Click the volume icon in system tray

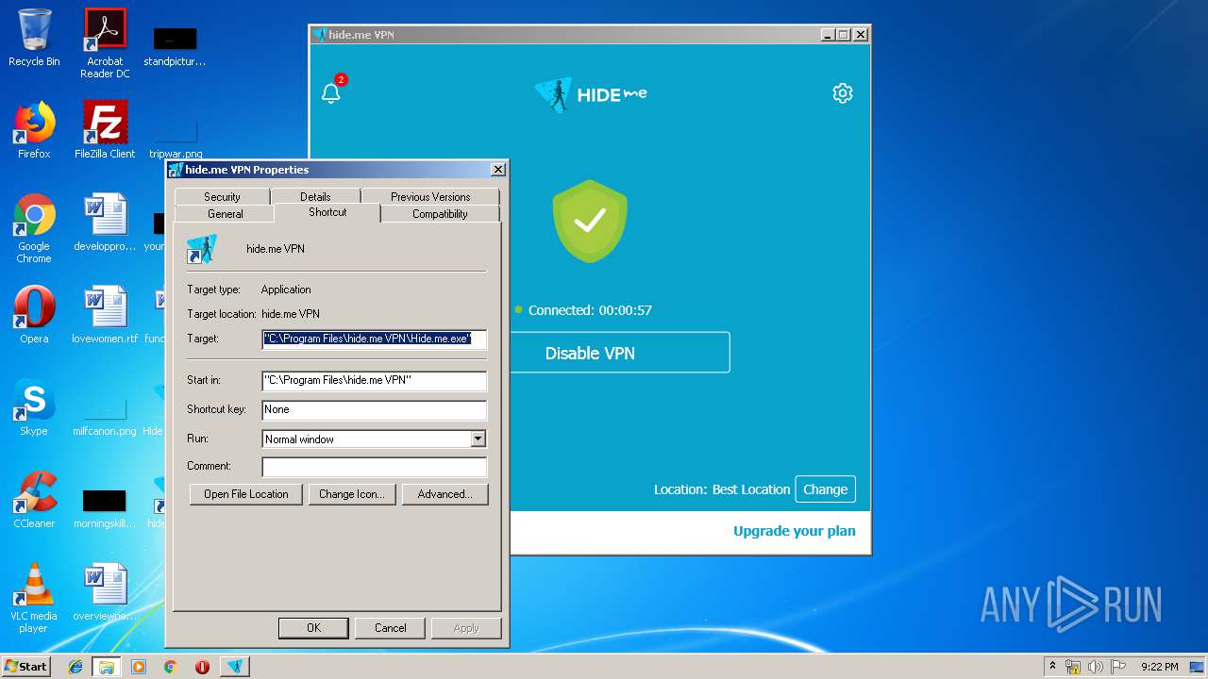(x=1096, y=667)
